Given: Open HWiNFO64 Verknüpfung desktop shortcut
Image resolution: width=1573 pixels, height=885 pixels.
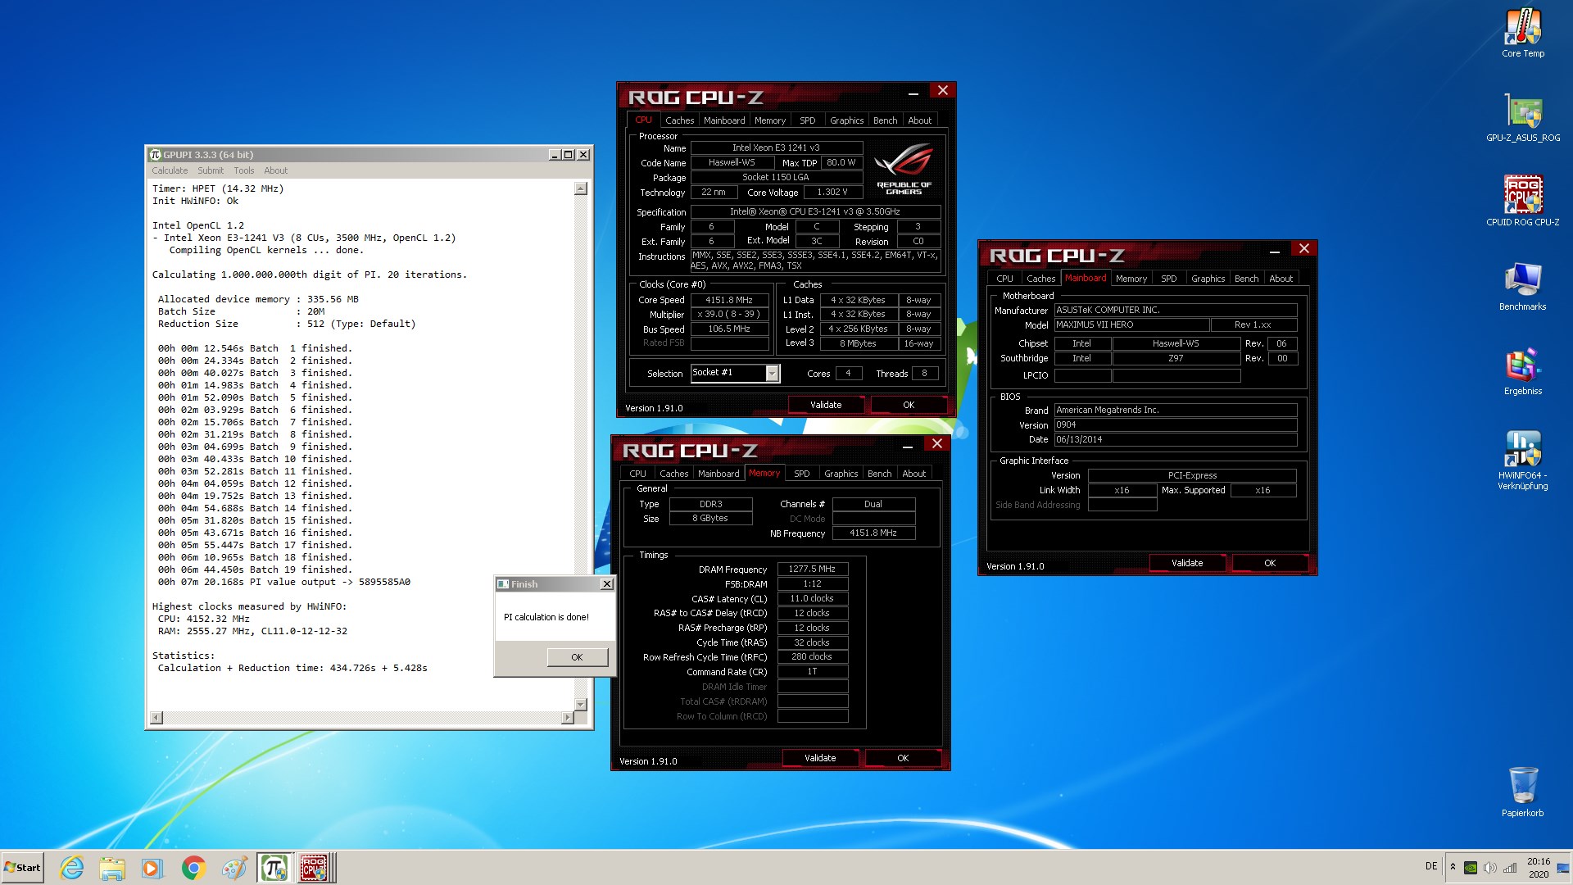Looking at the screenshot, I should [x=1522, y=461].
